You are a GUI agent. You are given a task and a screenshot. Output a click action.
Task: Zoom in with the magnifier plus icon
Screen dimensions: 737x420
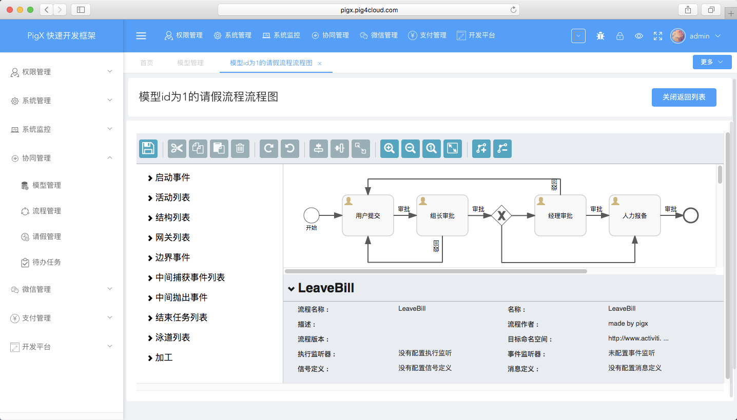(390, 149)
